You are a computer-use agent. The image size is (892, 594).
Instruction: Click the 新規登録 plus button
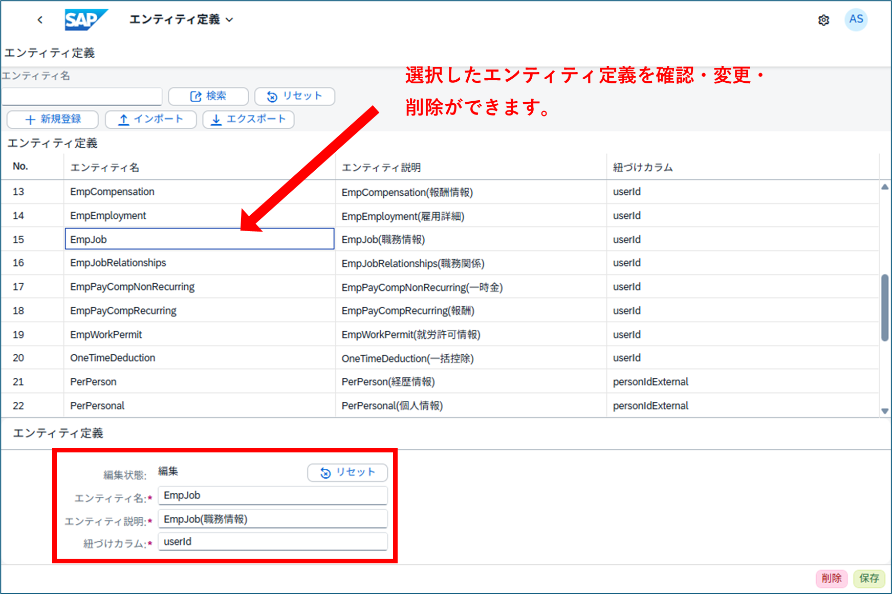(53, 119)
